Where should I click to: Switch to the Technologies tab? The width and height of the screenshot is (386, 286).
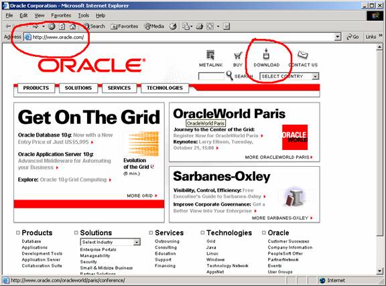(165, 88)
